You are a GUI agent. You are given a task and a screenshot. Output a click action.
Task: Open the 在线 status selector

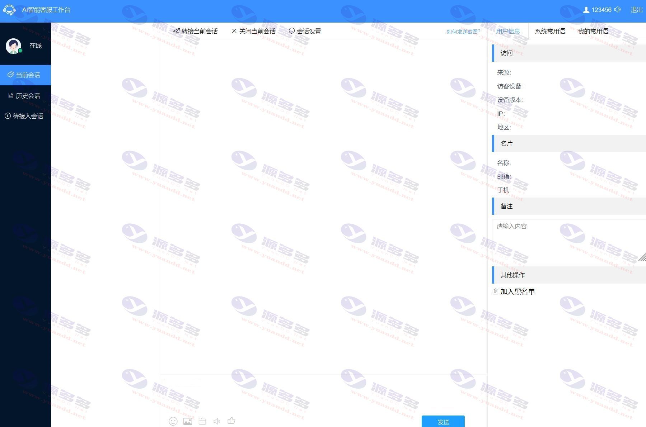(x=36, y=46)
